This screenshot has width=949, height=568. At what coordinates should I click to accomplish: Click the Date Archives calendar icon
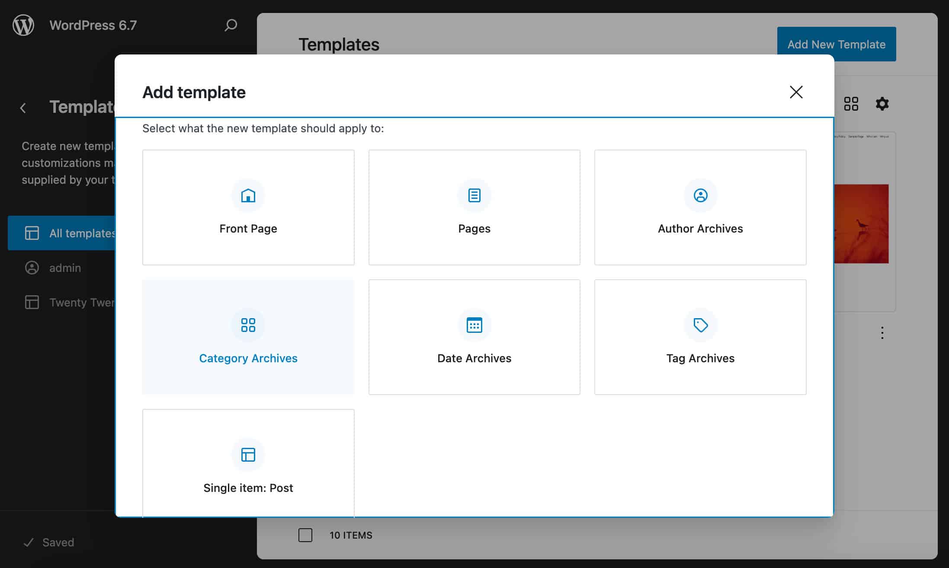(x=474, y=325)
